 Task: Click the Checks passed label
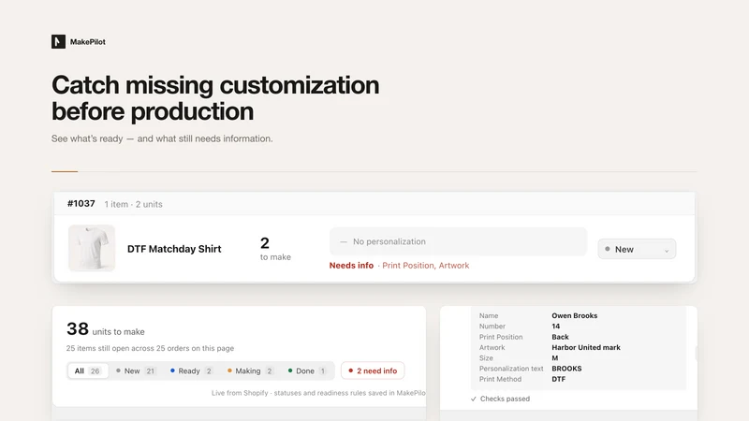pyautogui.click(x=505, y=399)
